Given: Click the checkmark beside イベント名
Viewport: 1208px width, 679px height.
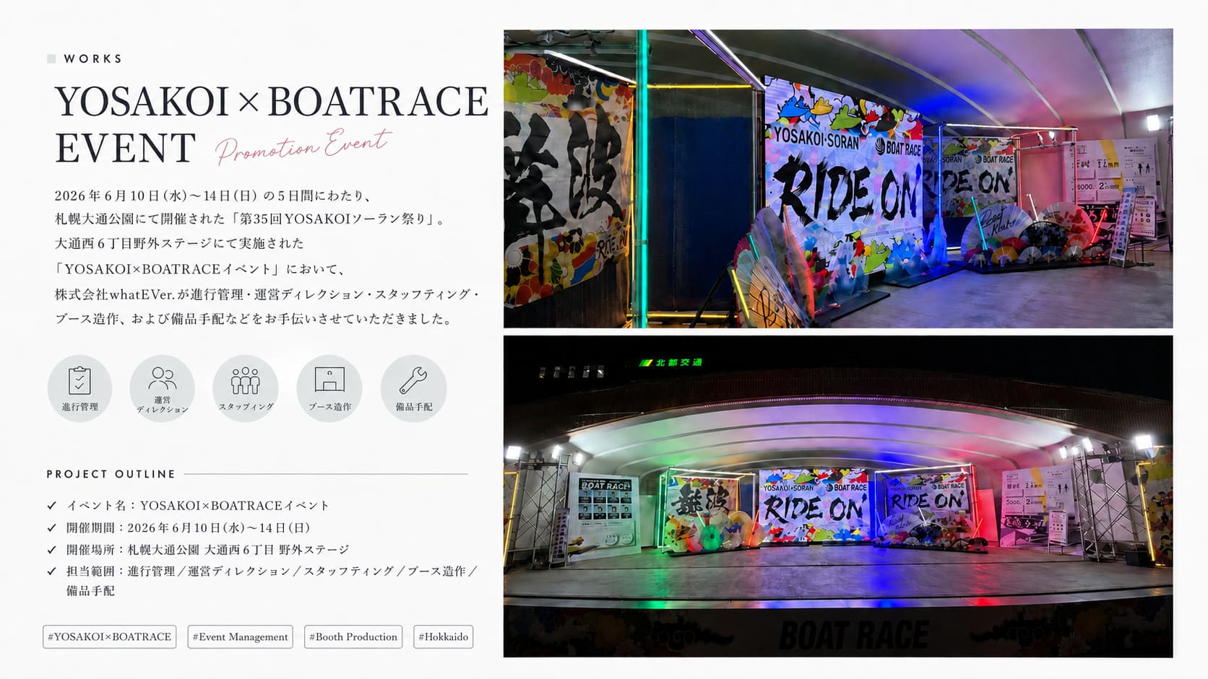Looking at the screenshot, I should pos(52,505).
